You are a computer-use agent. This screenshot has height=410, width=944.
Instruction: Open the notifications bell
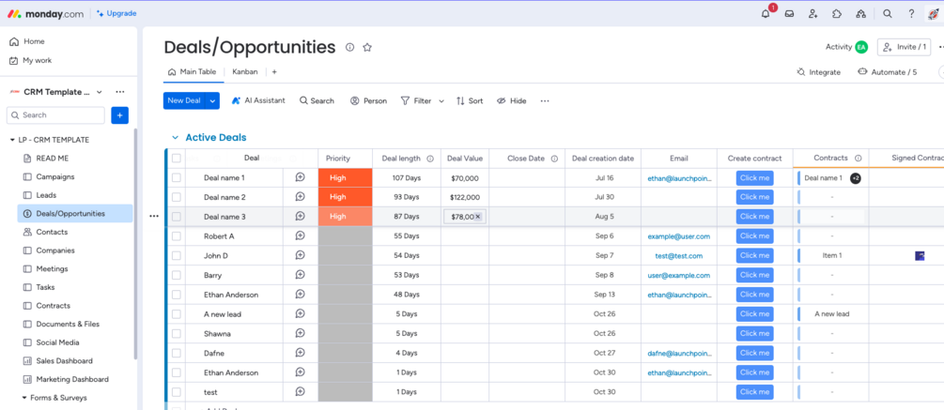point(766,14)
